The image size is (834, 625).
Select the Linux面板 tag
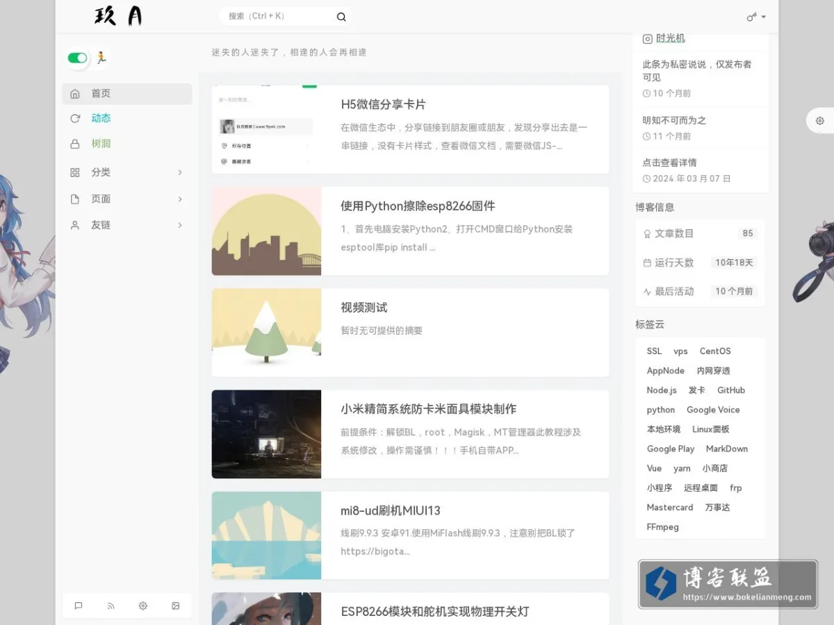[711, 429]
